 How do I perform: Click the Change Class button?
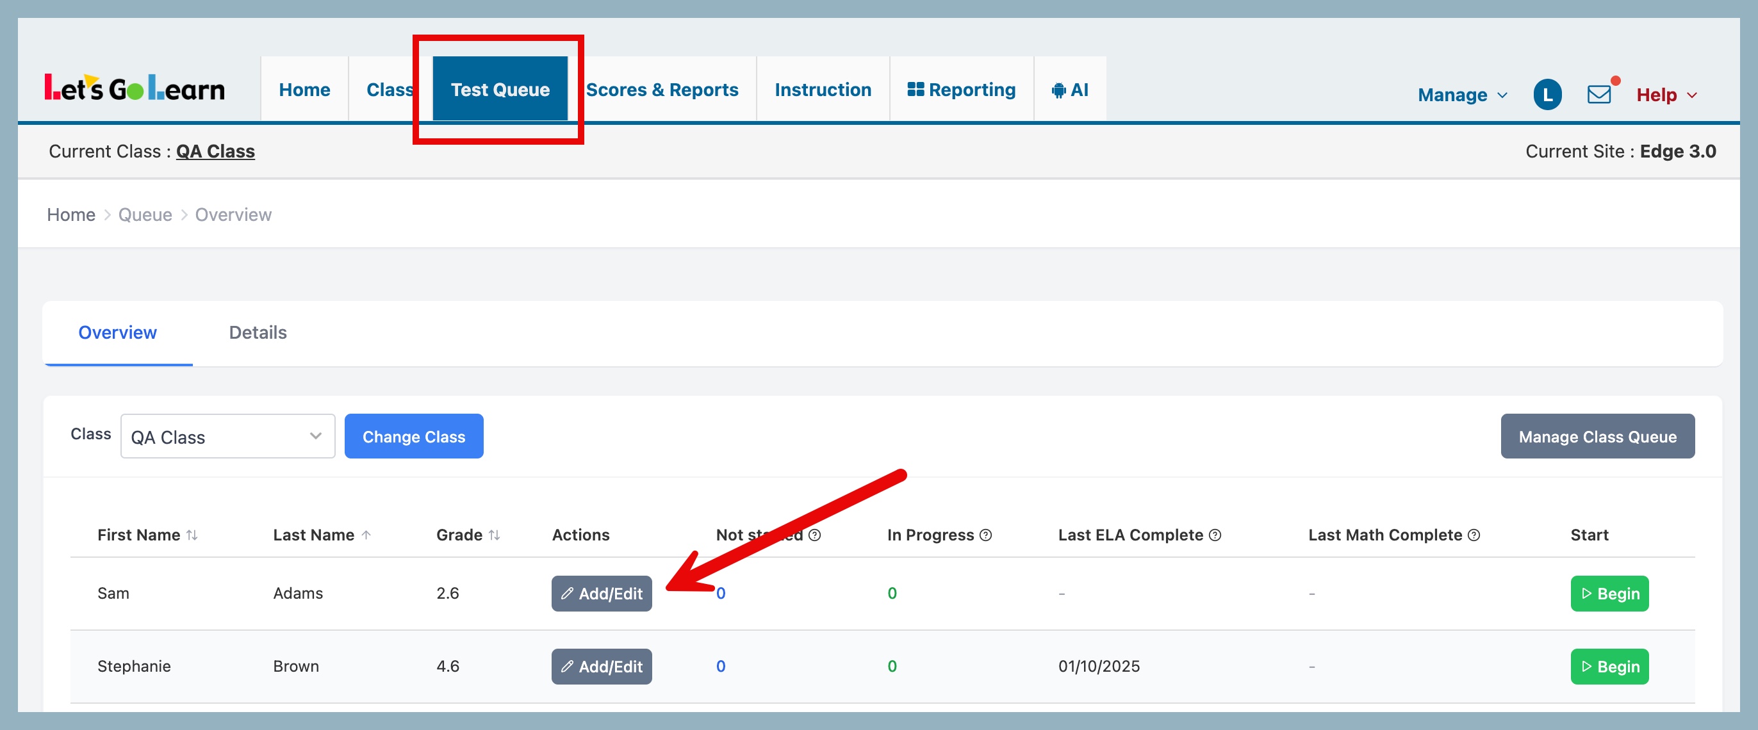(414, 437)
